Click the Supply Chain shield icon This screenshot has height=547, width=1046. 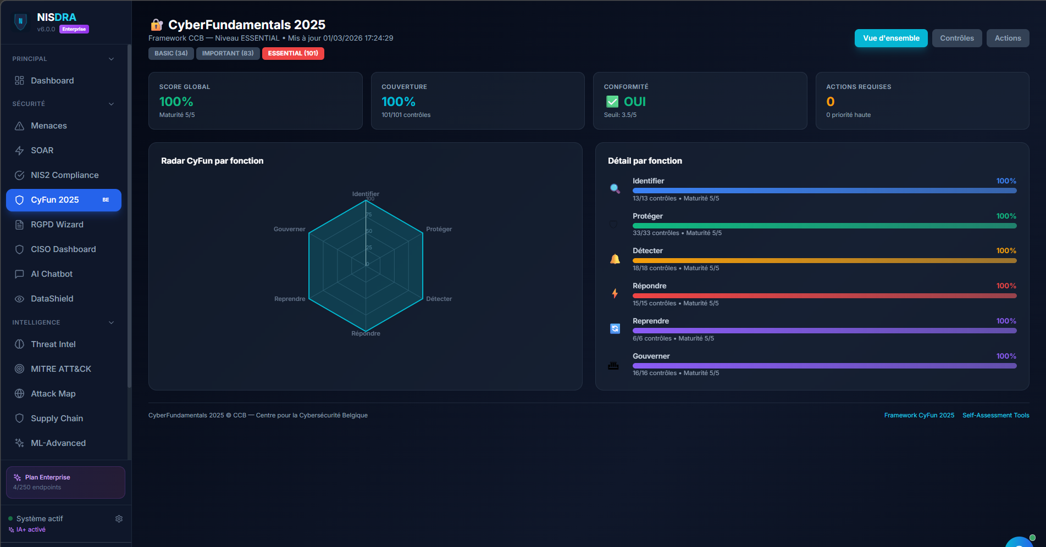[x=19, y=418]
